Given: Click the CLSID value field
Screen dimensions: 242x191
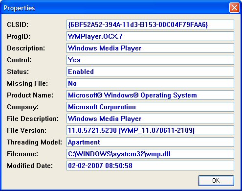Looking at the screenshot, I should (150, 24).
